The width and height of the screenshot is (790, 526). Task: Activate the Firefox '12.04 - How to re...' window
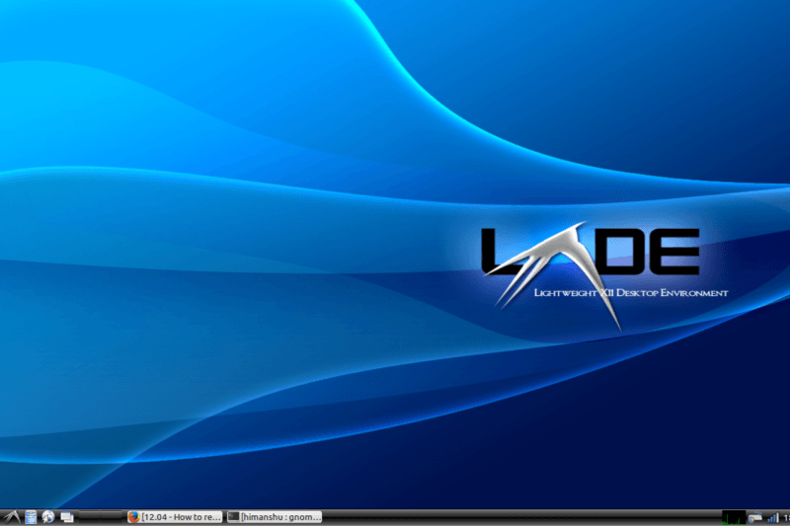tap(175, 517)
